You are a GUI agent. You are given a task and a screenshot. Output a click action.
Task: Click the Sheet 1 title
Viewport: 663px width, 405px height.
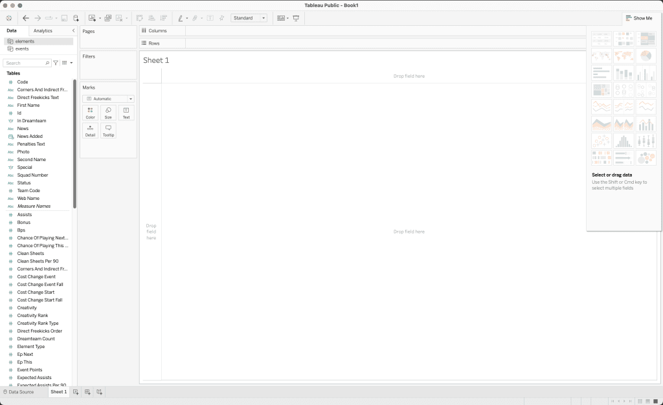coord(156,60)
